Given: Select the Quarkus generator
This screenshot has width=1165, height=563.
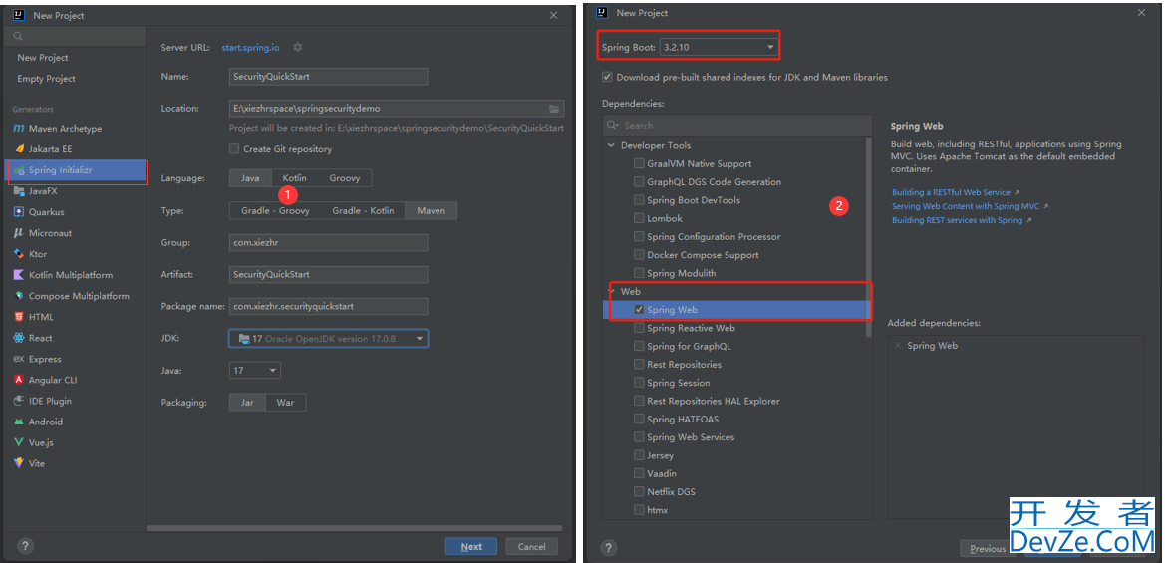Looking at the screenshot, I should [x=46, y=211].
